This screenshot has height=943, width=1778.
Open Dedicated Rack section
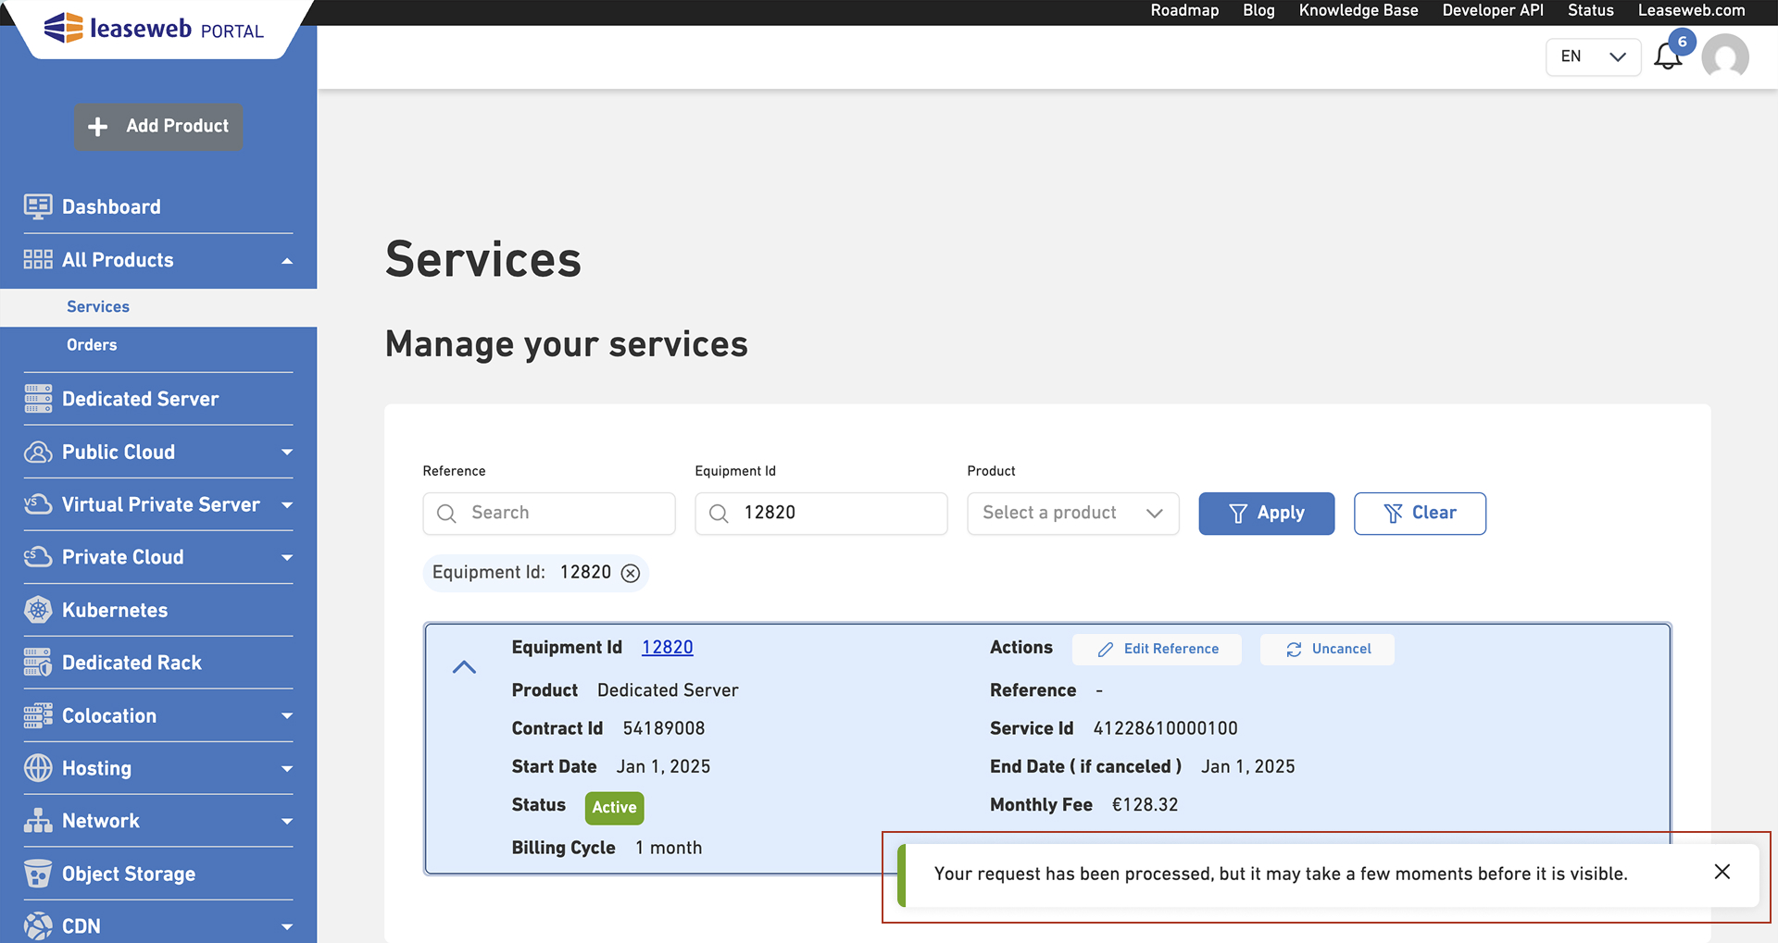coord(131,663)
